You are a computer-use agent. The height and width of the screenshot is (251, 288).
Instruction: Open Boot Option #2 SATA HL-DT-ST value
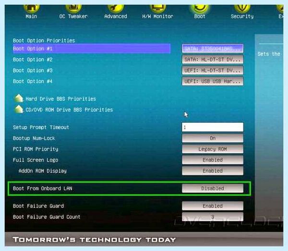tap(213, 60)
